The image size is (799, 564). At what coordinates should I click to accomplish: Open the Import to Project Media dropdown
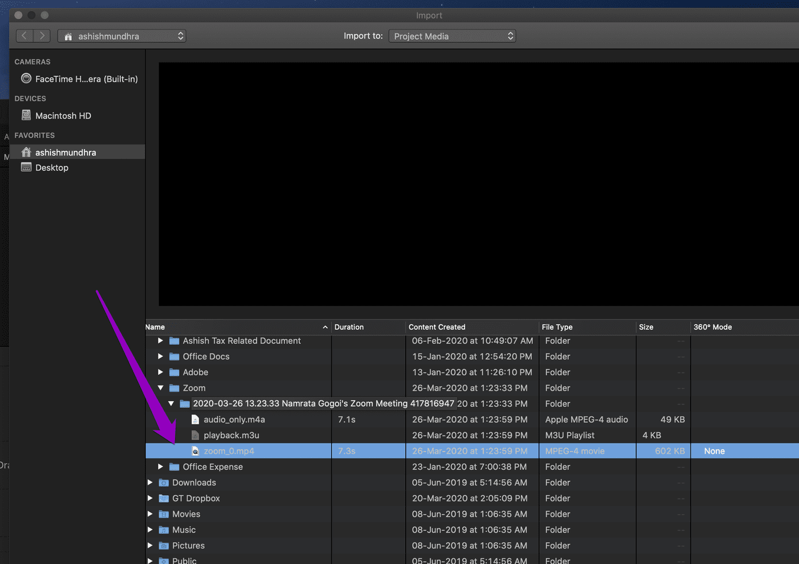[x=452, y=36]
